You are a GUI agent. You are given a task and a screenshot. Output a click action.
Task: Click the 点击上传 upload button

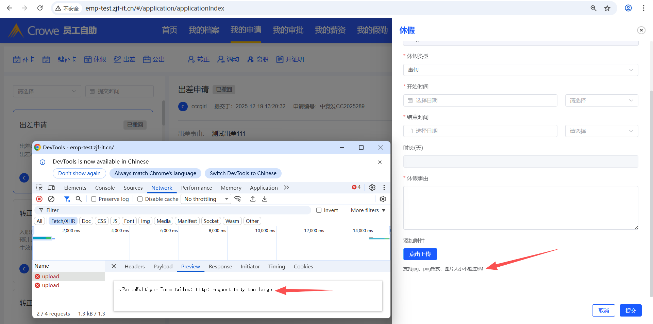[420, 254]
